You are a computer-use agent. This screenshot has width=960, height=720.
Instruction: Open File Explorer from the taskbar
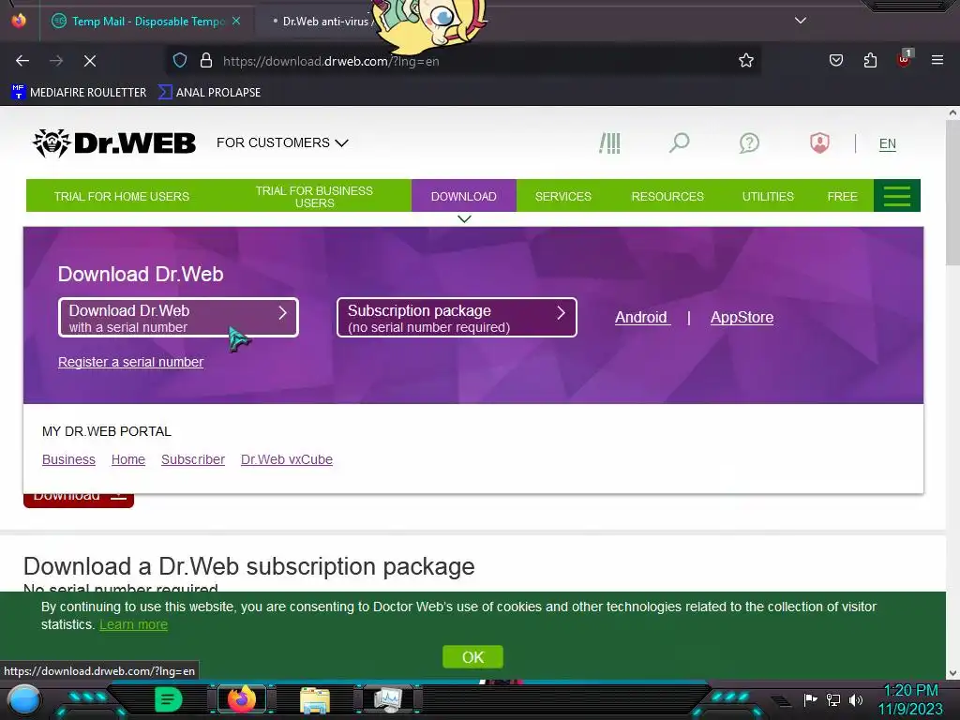click(315, 699)
